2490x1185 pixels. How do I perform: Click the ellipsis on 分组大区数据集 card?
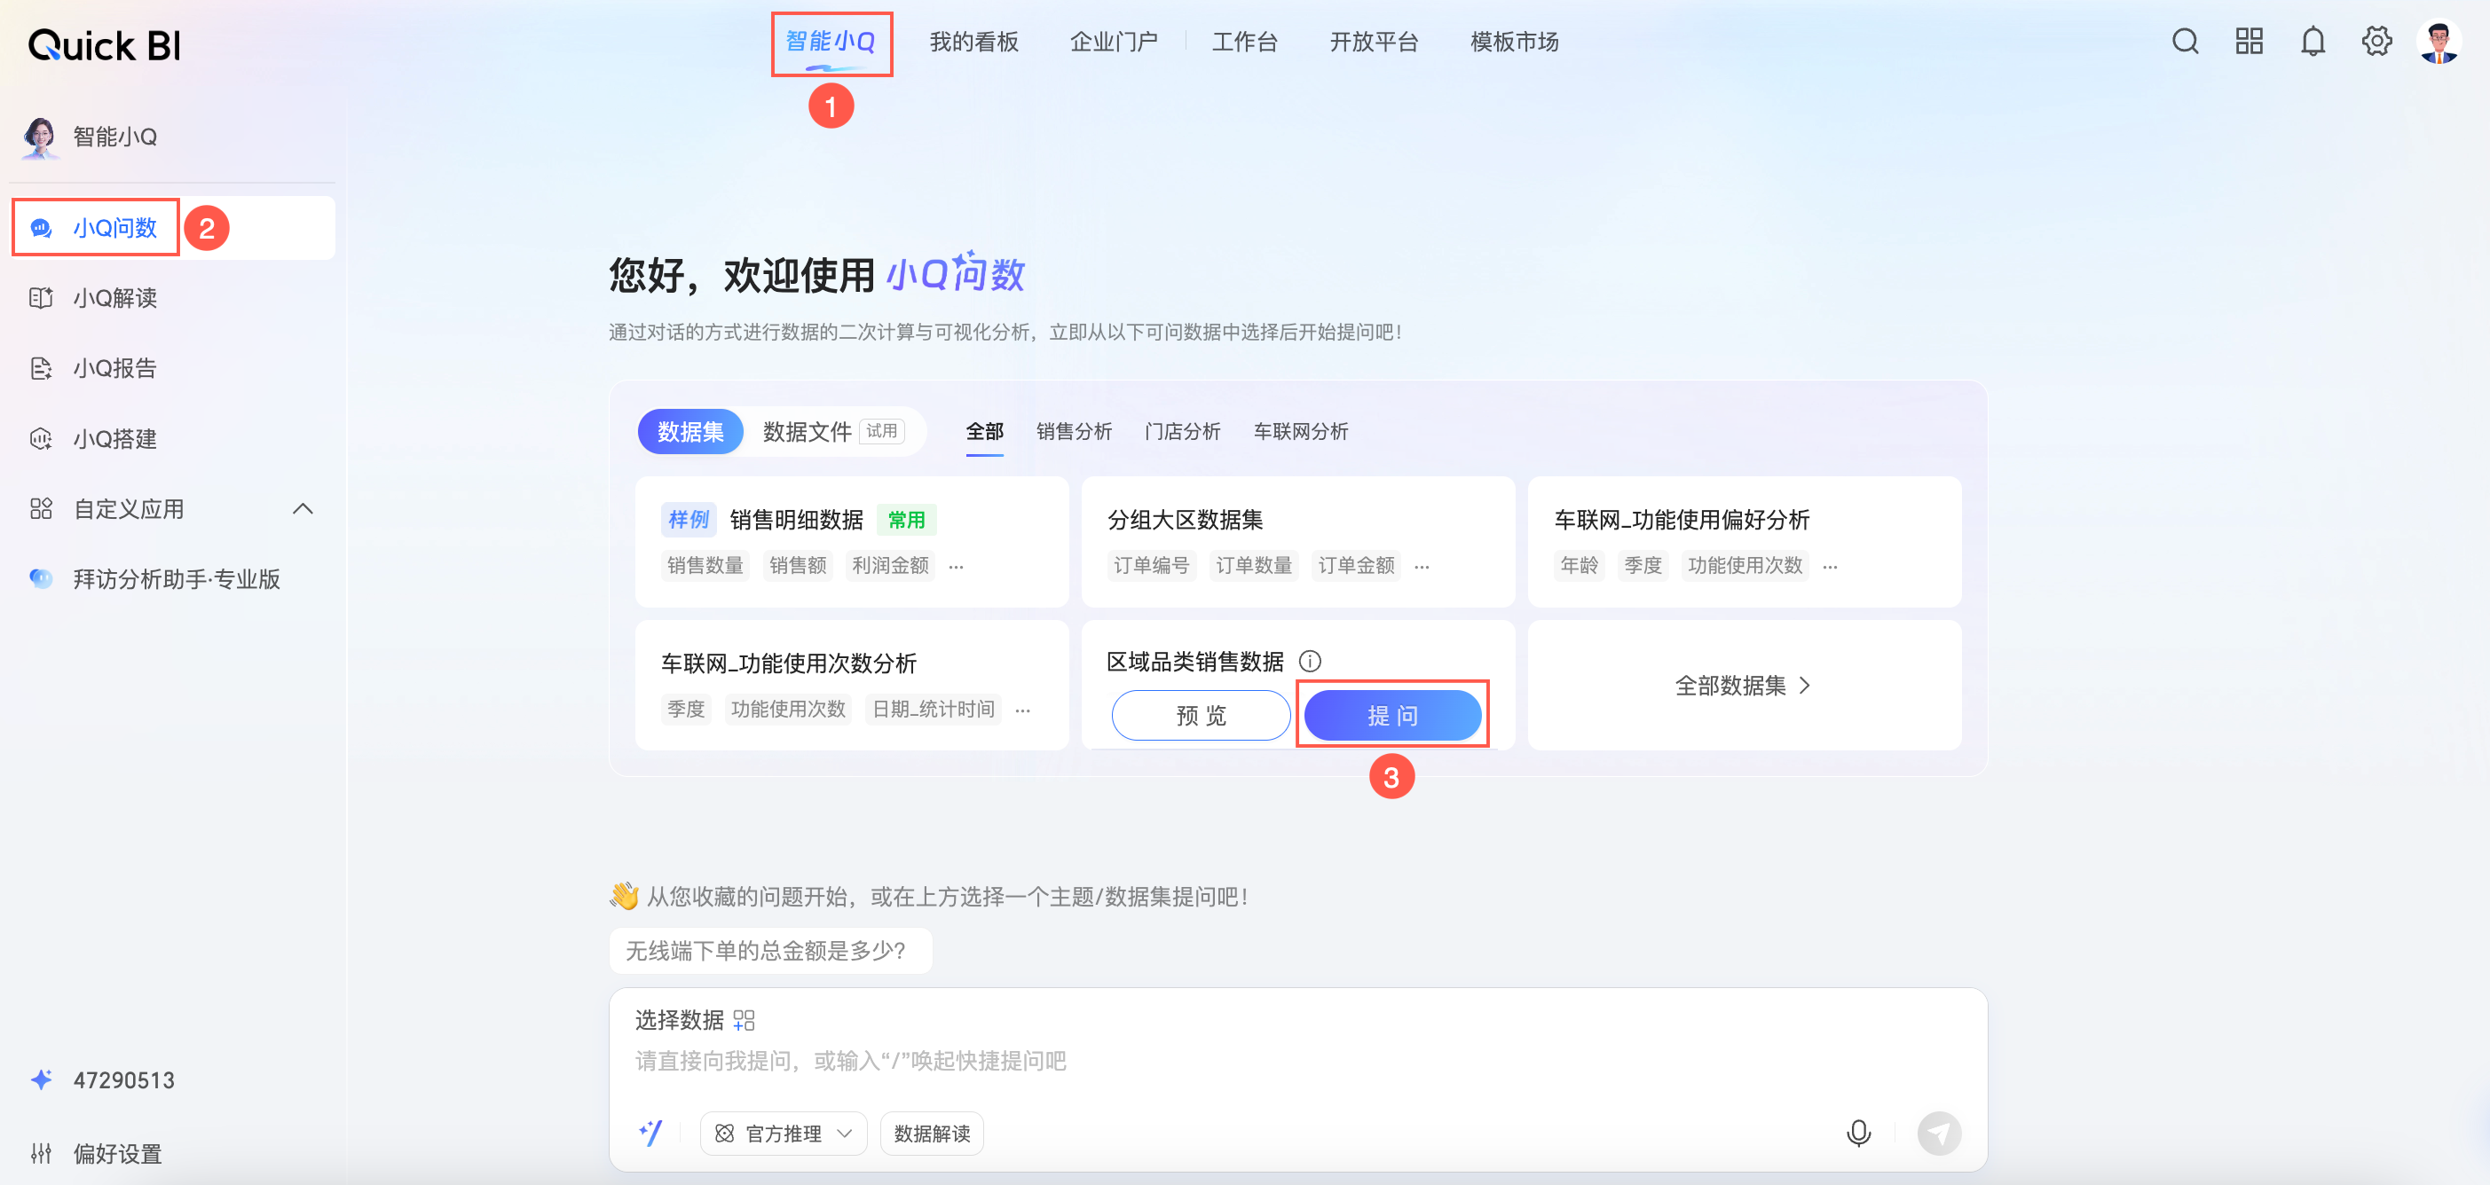1422,567
